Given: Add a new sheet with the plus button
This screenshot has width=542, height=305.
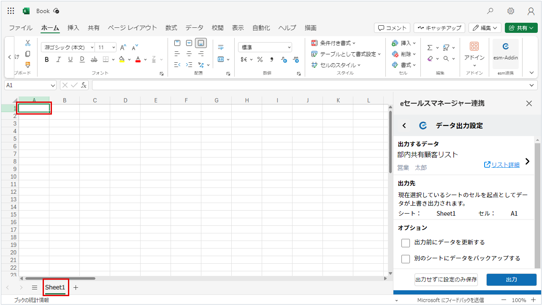Looking at the screenshot, I should click(76, 287).
